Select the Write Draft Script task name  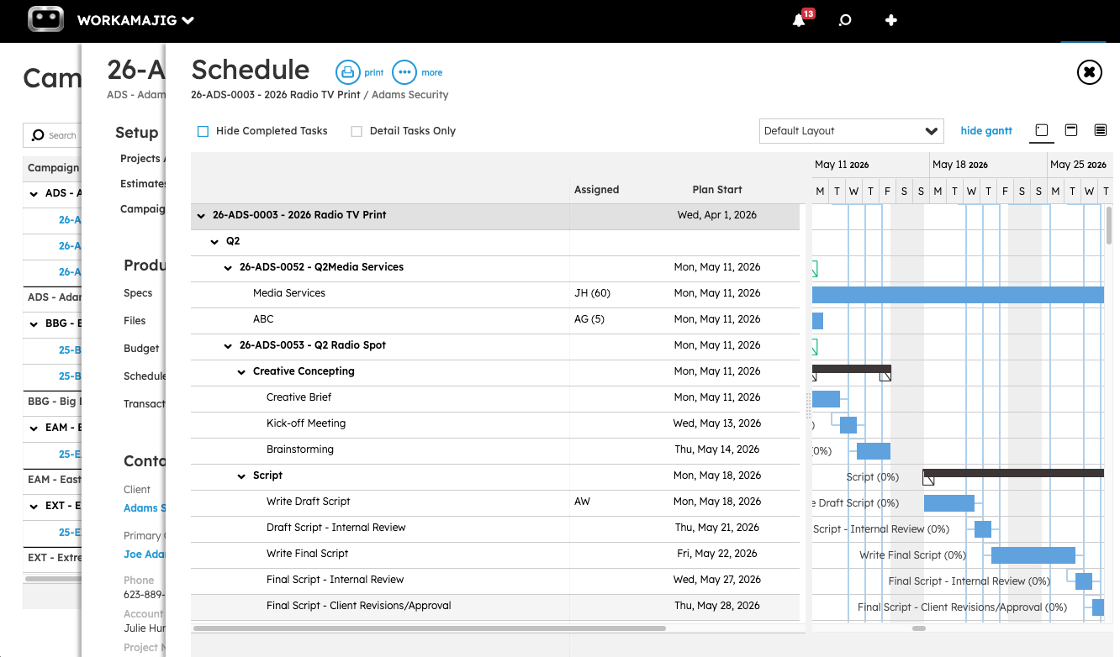click(x=308, y=502)
